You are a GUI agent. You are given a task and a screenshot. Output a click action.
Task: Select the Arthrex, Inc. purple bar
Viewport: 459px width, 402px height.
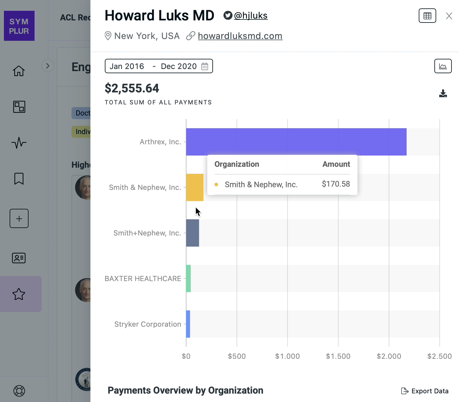pos(296,142)
